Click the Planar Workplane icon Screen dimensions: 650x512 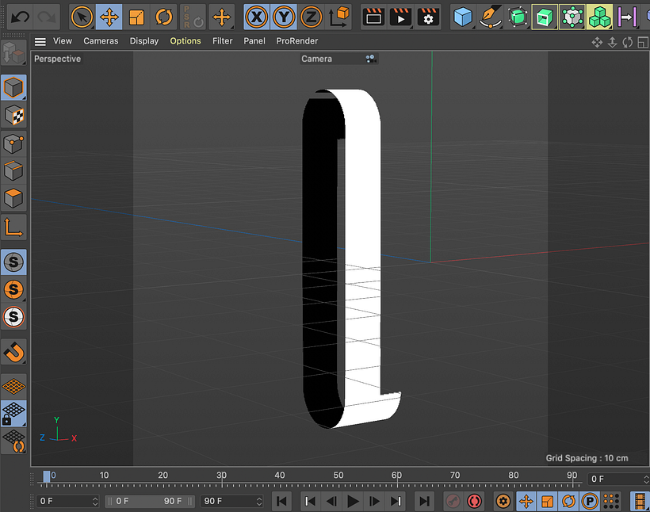(13, 441)
